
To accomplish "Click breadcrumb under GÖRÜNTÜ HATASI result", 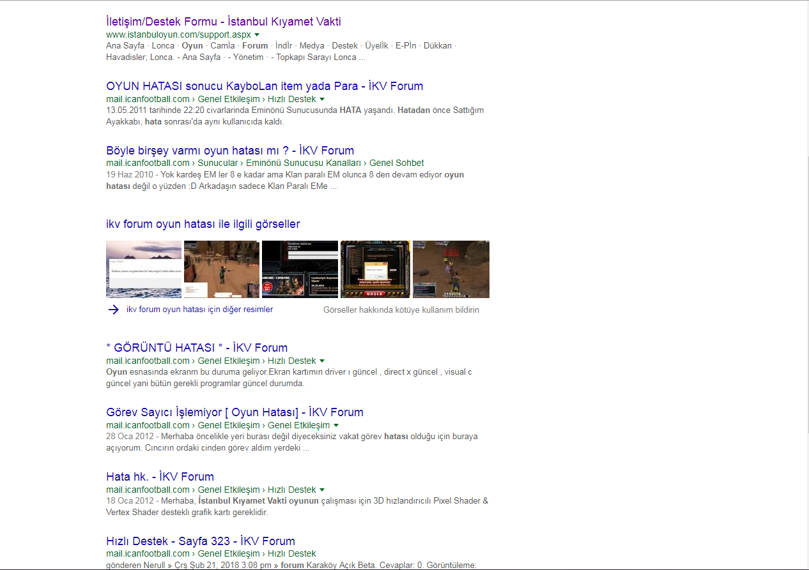I will click(211, 361).
